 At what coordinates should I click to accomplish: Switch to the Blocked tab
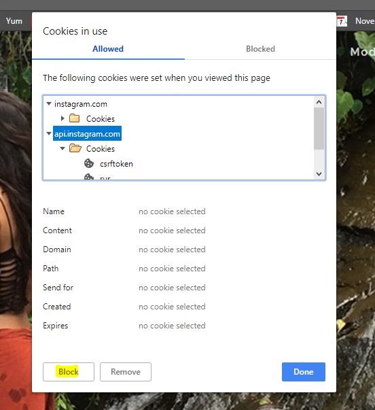(x=260, y=49)
